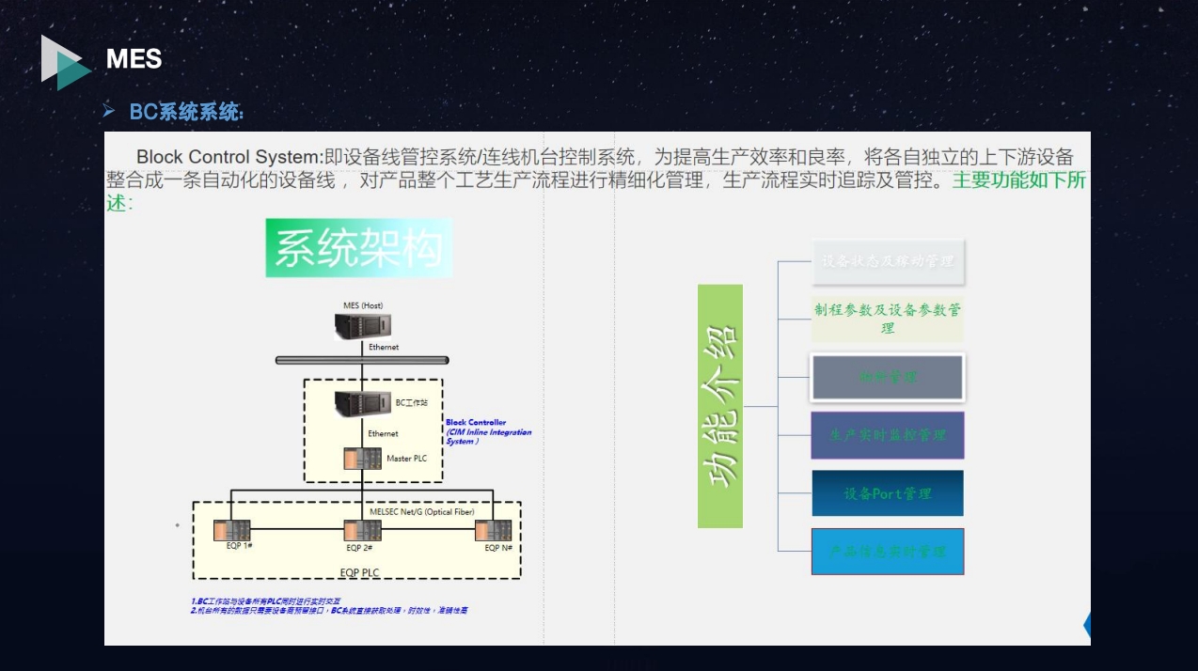Open the 设备Port管理 box
The height and width of the screenshot is (671, 1198).
(x=888, y=493)
